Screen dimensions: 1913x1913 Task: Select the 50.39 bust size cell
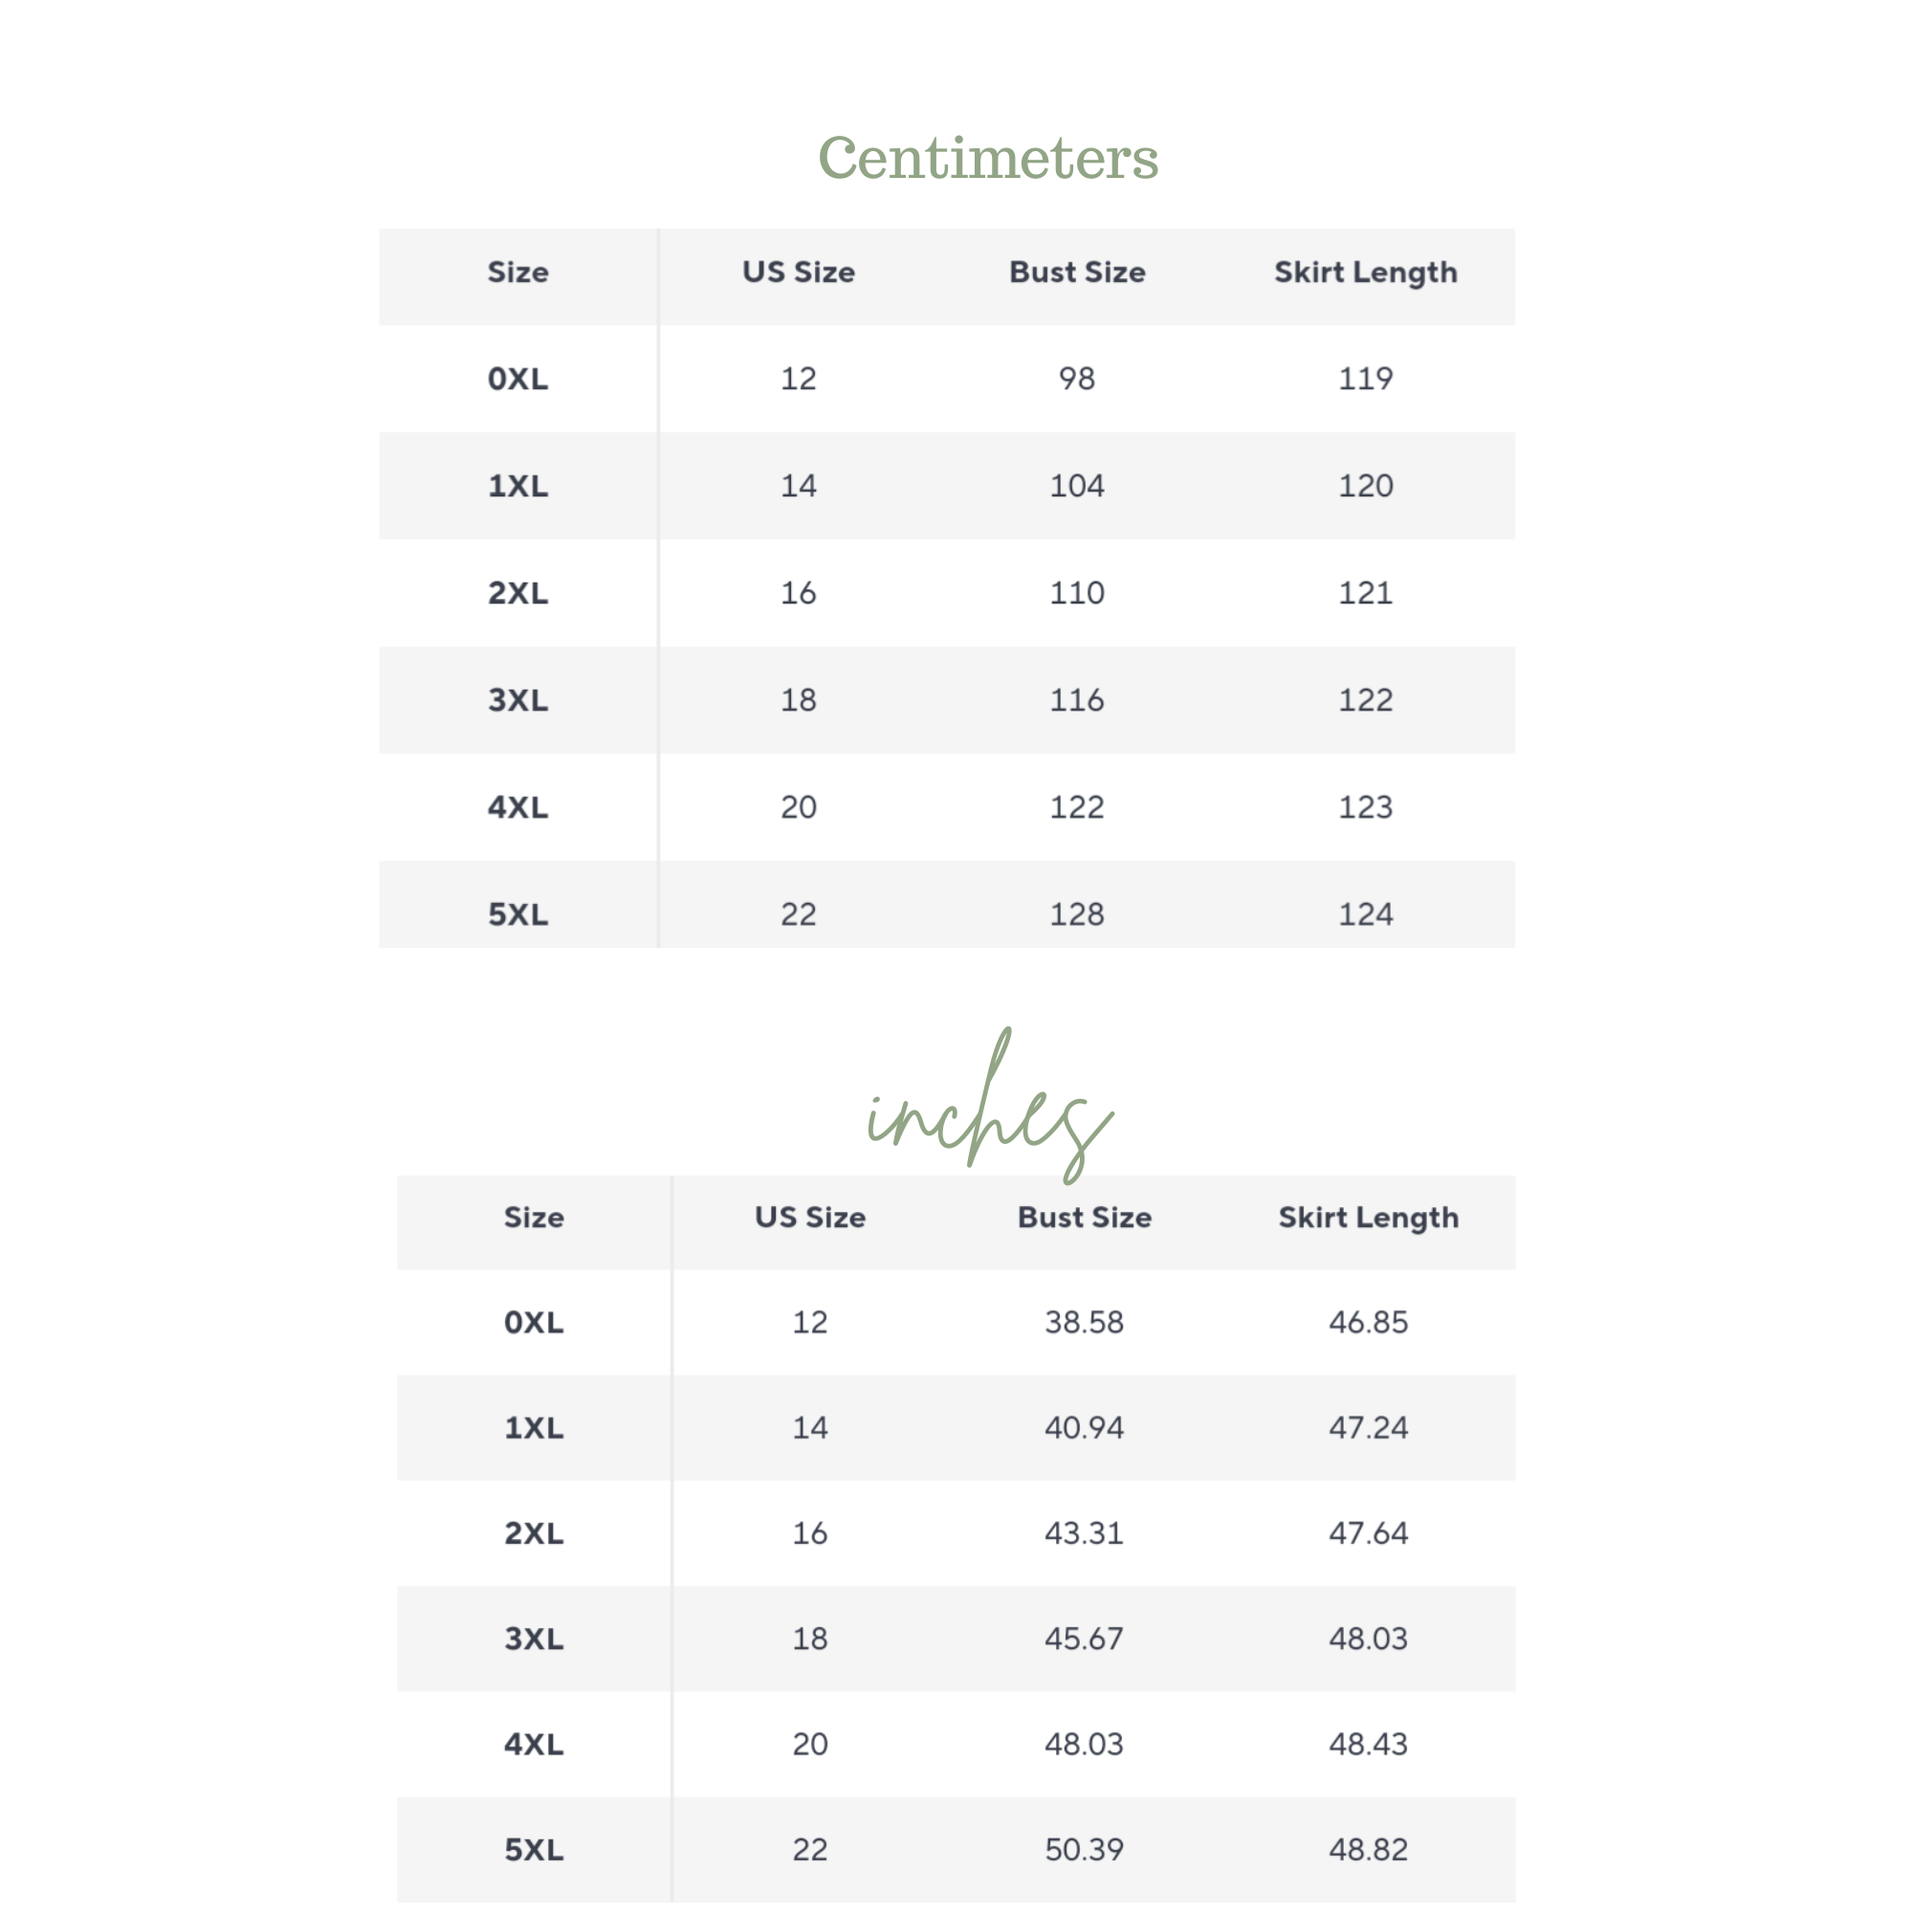click(1085, 1849)
